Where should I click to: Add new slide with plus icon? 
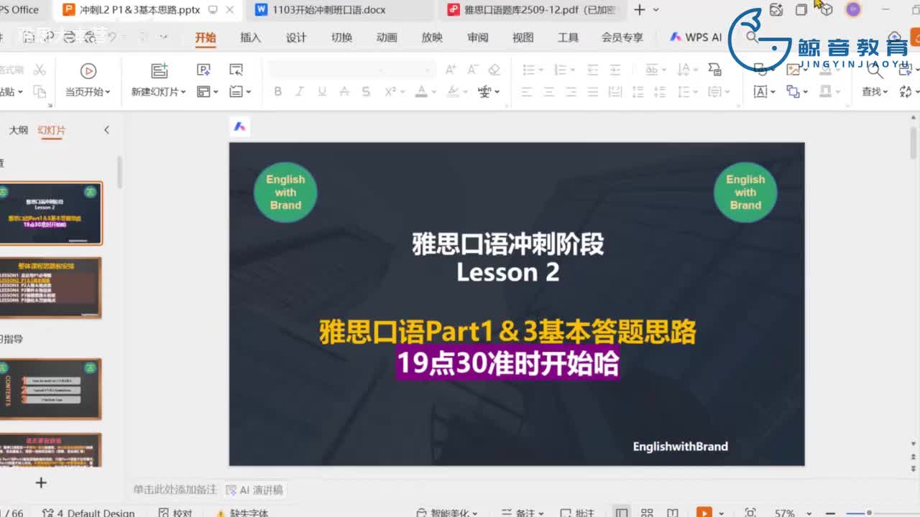pos(41,483)
